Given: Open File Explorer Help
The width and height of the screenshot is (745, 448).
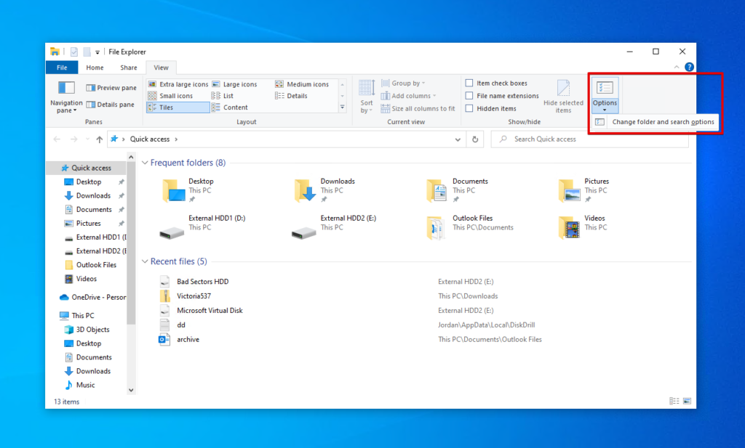Looking at the screenshot, I should click(x=689, y=67).
